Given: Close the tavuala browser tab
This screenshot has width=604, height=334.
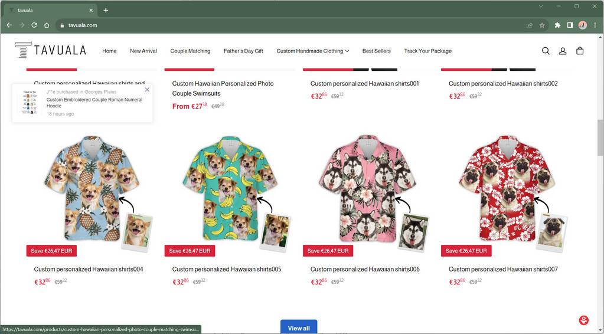Looking at the screenshot, I should 91,11.
